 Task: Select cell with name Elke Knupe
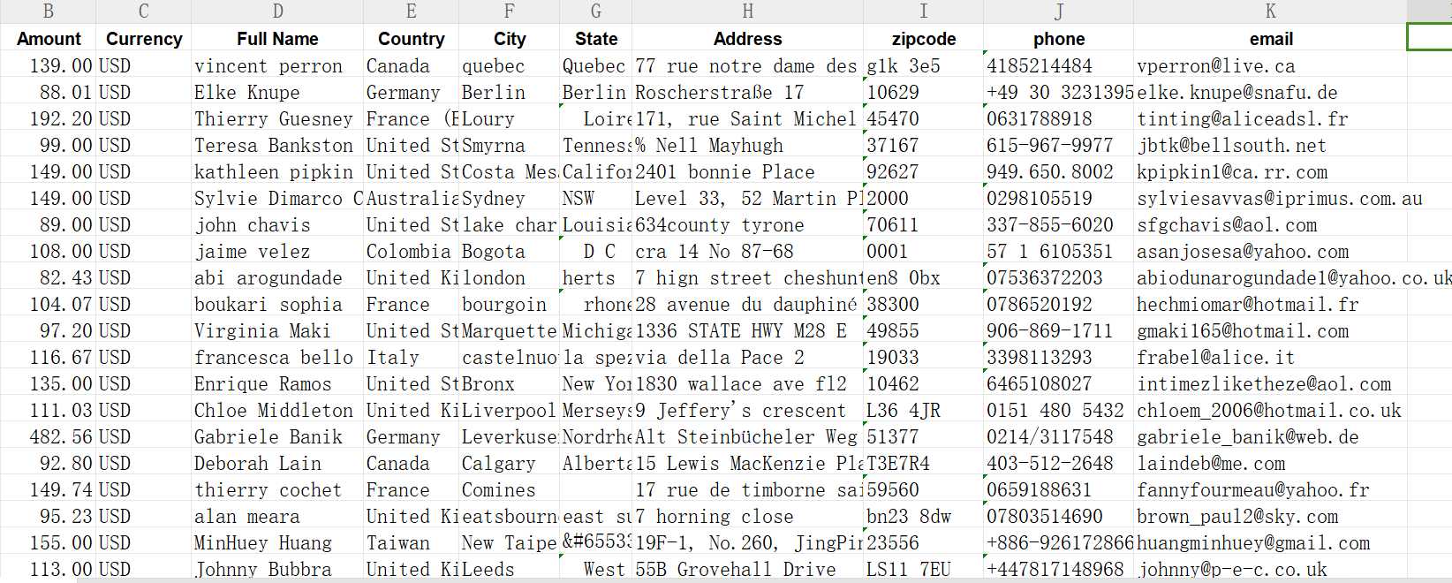[277, 92]
